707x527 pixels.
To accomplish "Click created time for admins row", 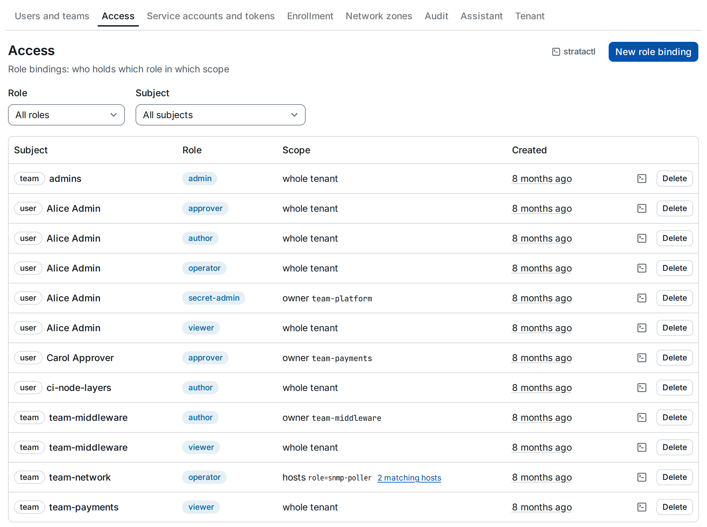I will point(542,179).
